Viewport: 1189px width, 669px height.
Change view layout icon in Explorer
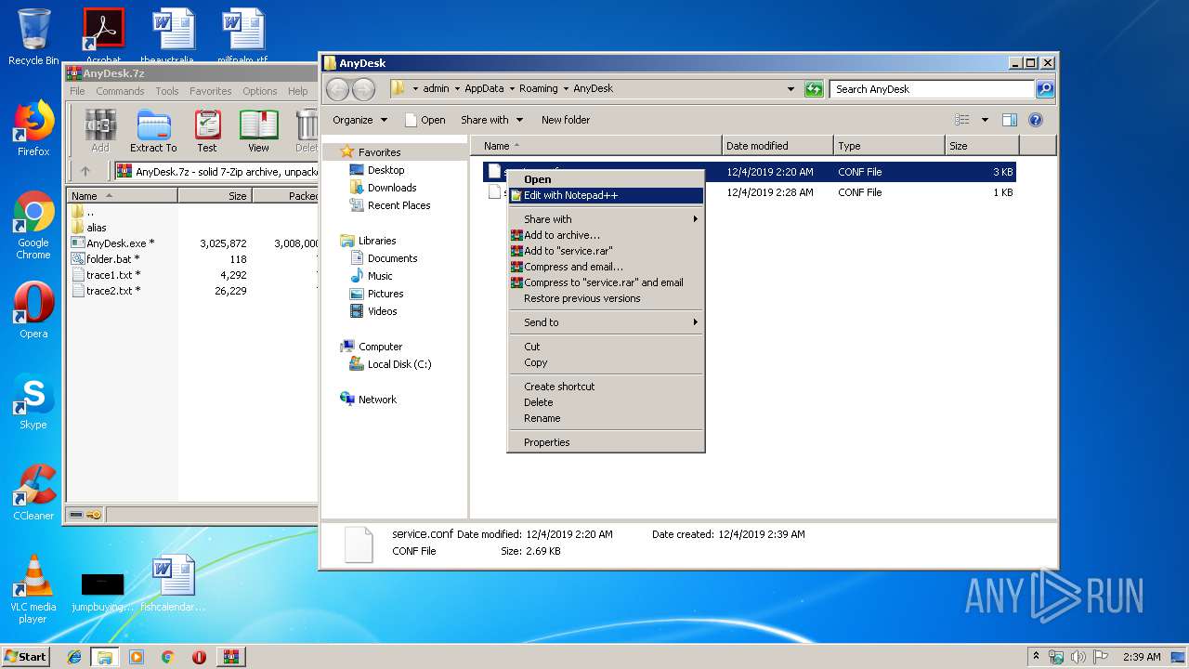[x=962, y=120]
